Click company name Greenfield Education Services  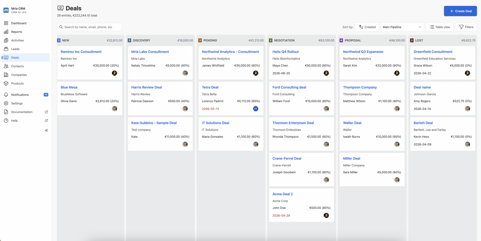435,59
